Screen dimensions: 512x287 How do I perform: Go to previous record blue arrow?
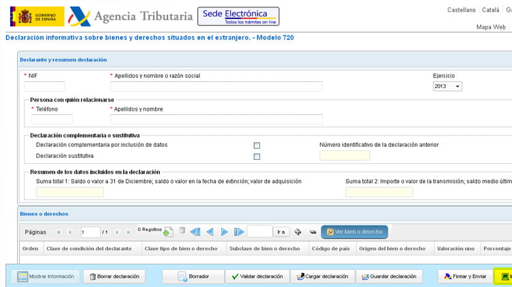210,232
